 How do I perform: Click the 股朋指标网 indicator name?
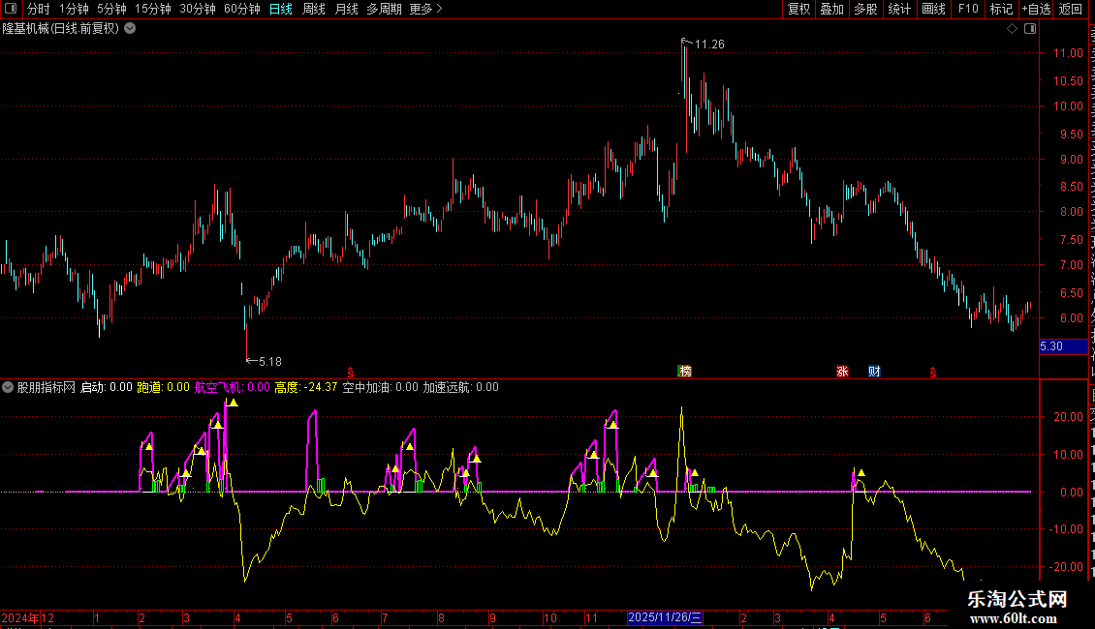click(x=47, y=387)
